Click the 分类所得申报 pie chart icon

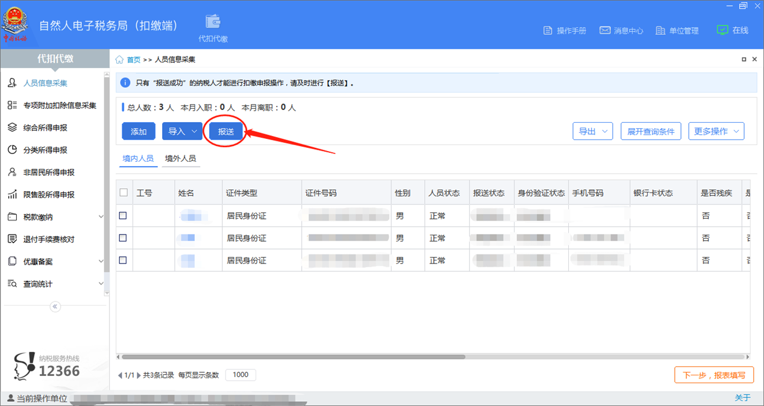(x=12, y=150)
